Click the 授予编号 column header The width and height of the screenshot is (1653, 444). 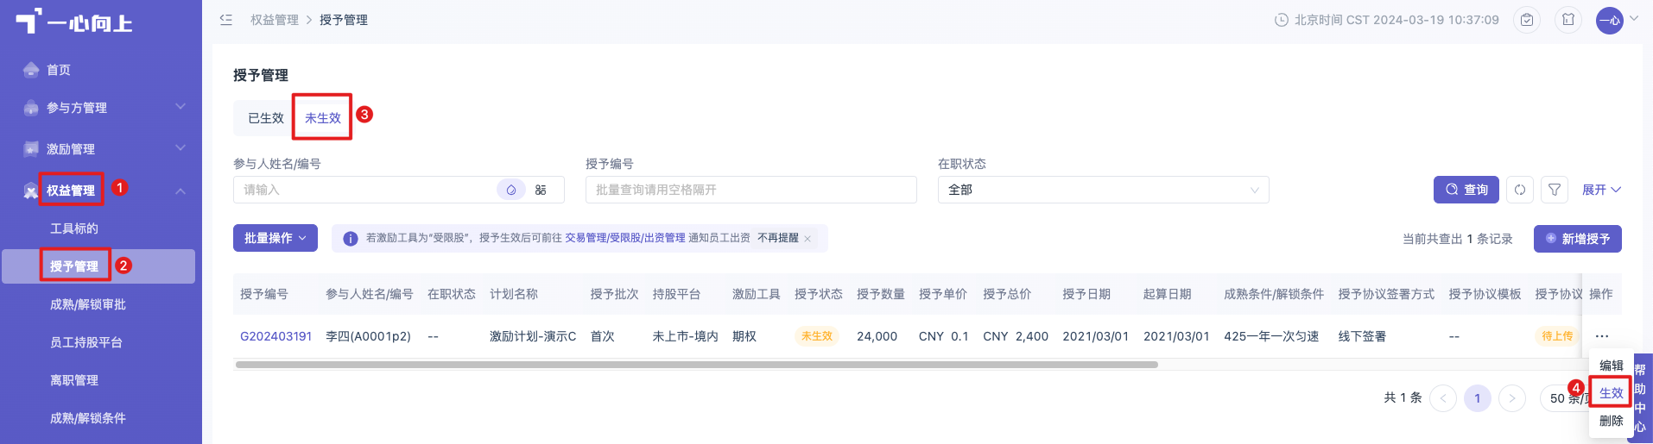click(x=264, y=294)
